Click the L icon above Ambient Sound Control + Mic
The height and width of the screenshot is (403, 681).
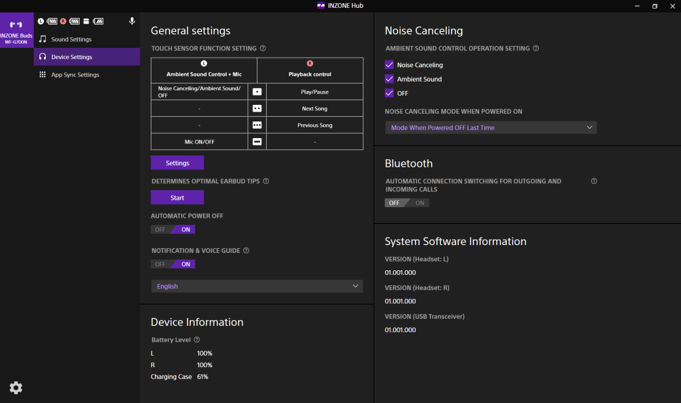204,63
